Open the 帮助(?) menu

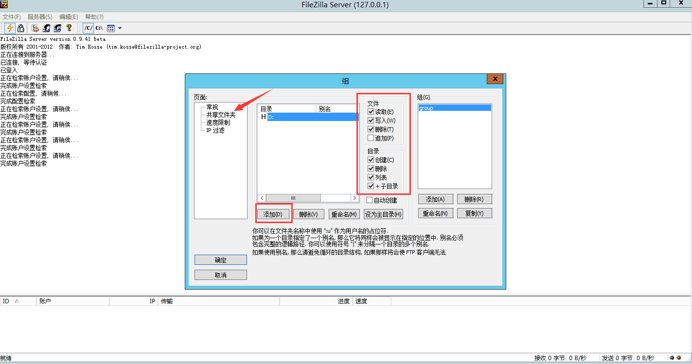click(94, 17)
